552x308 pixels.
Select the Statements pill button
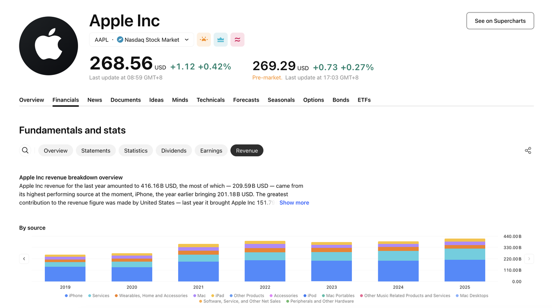96,150
